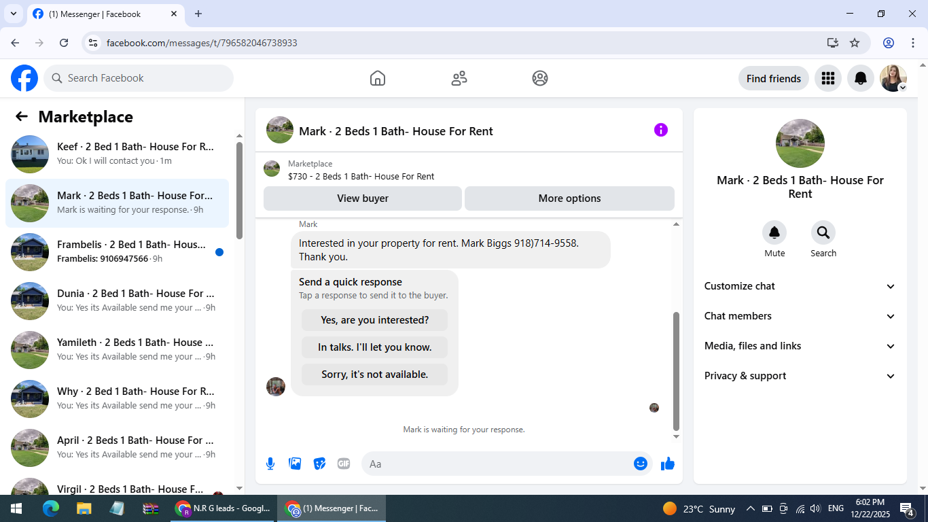Click the ENG language indicator
928x522 pixels.
click(x=836, y=508)
